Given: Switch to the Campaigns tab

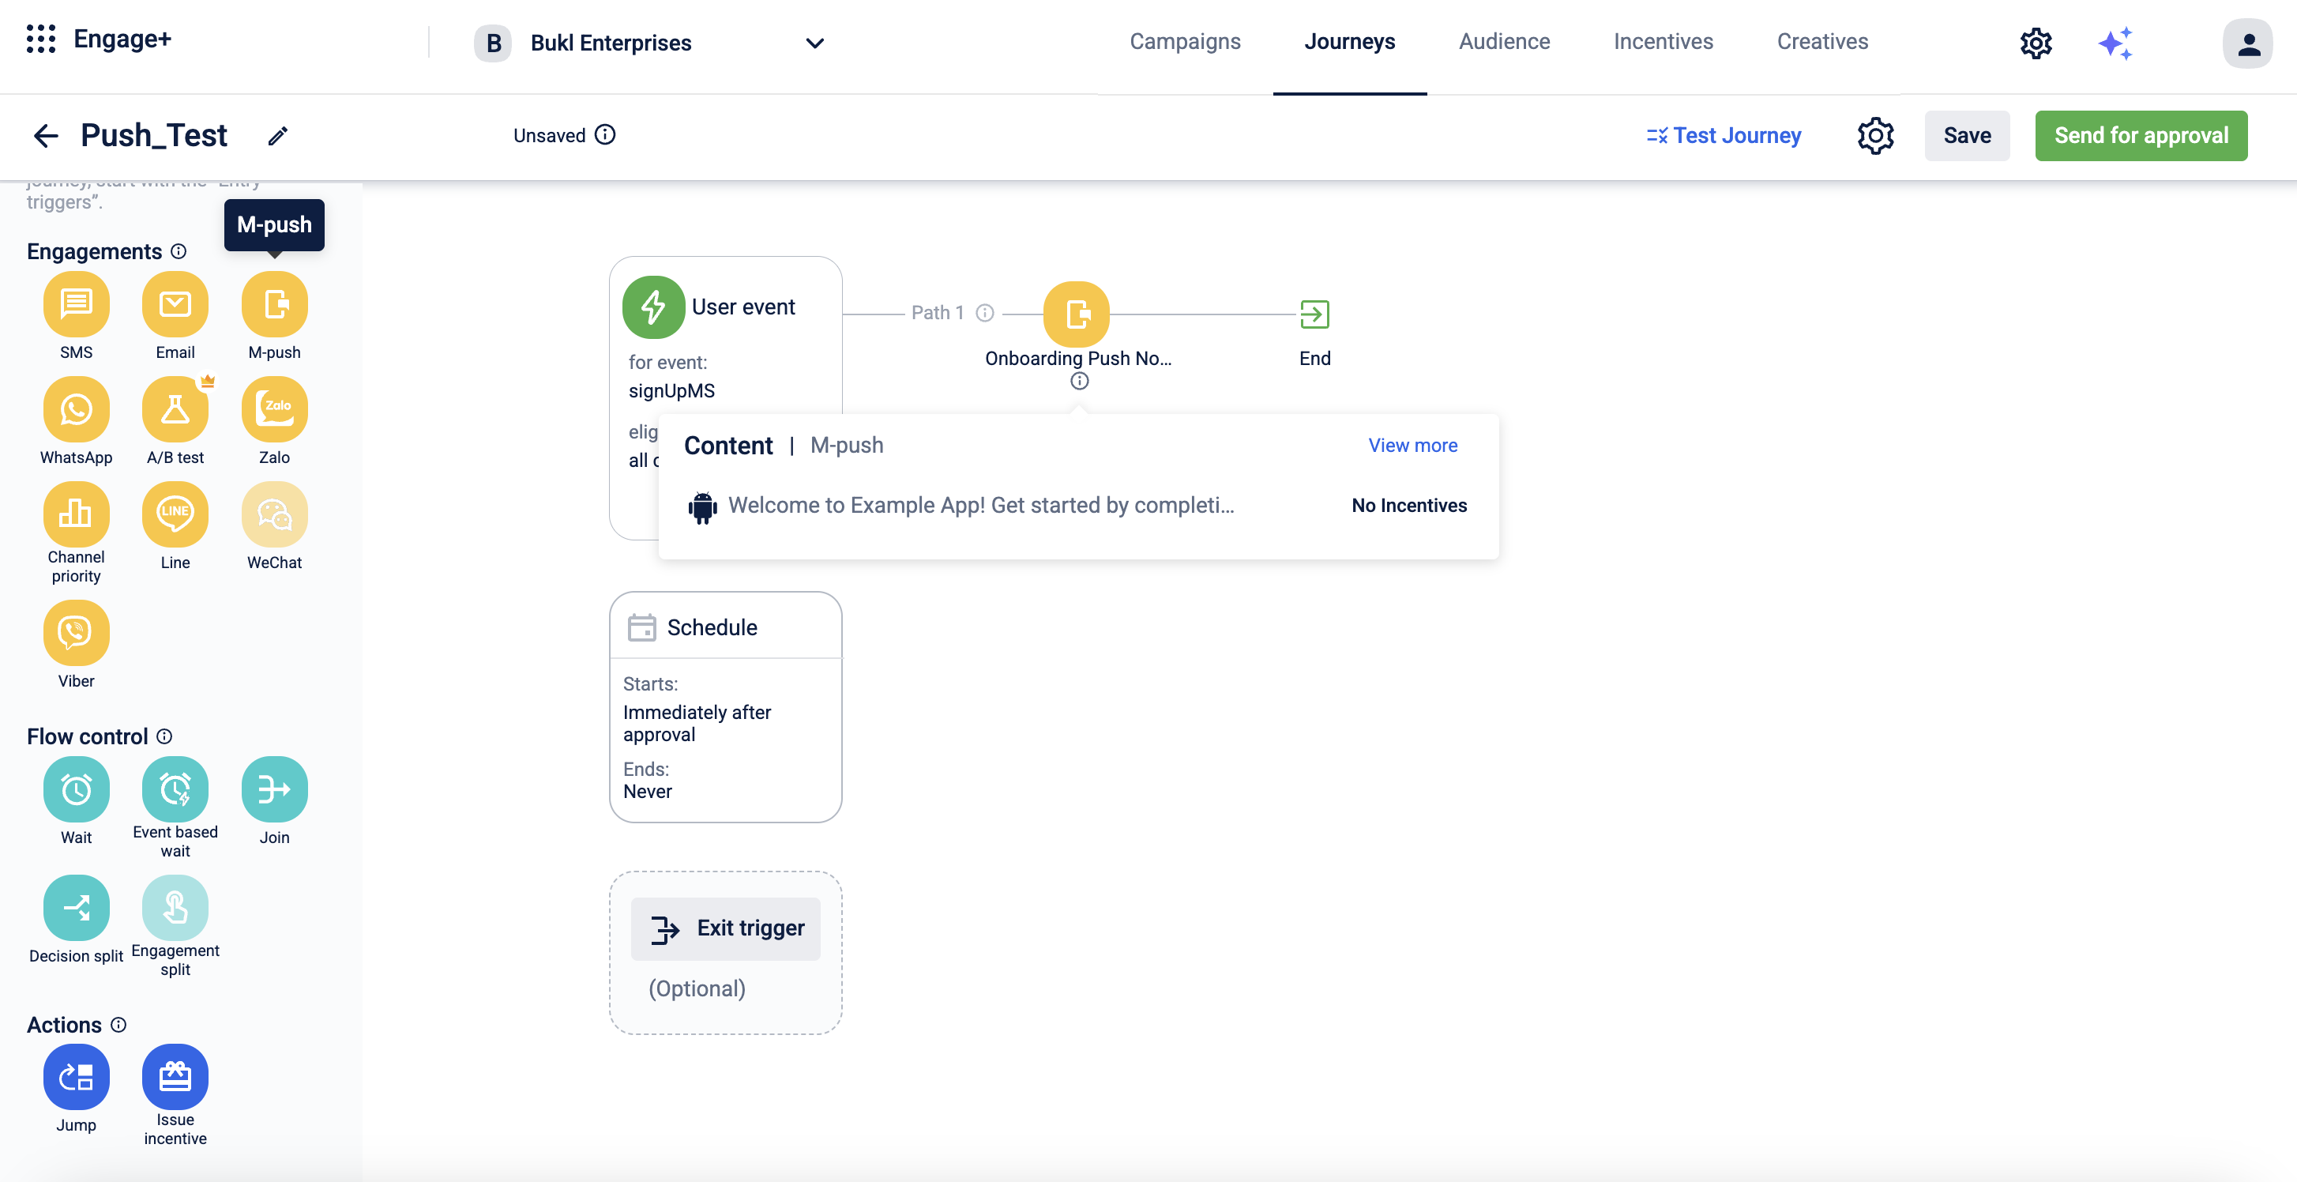Looking at the screenshot, I should (1184, 42).
